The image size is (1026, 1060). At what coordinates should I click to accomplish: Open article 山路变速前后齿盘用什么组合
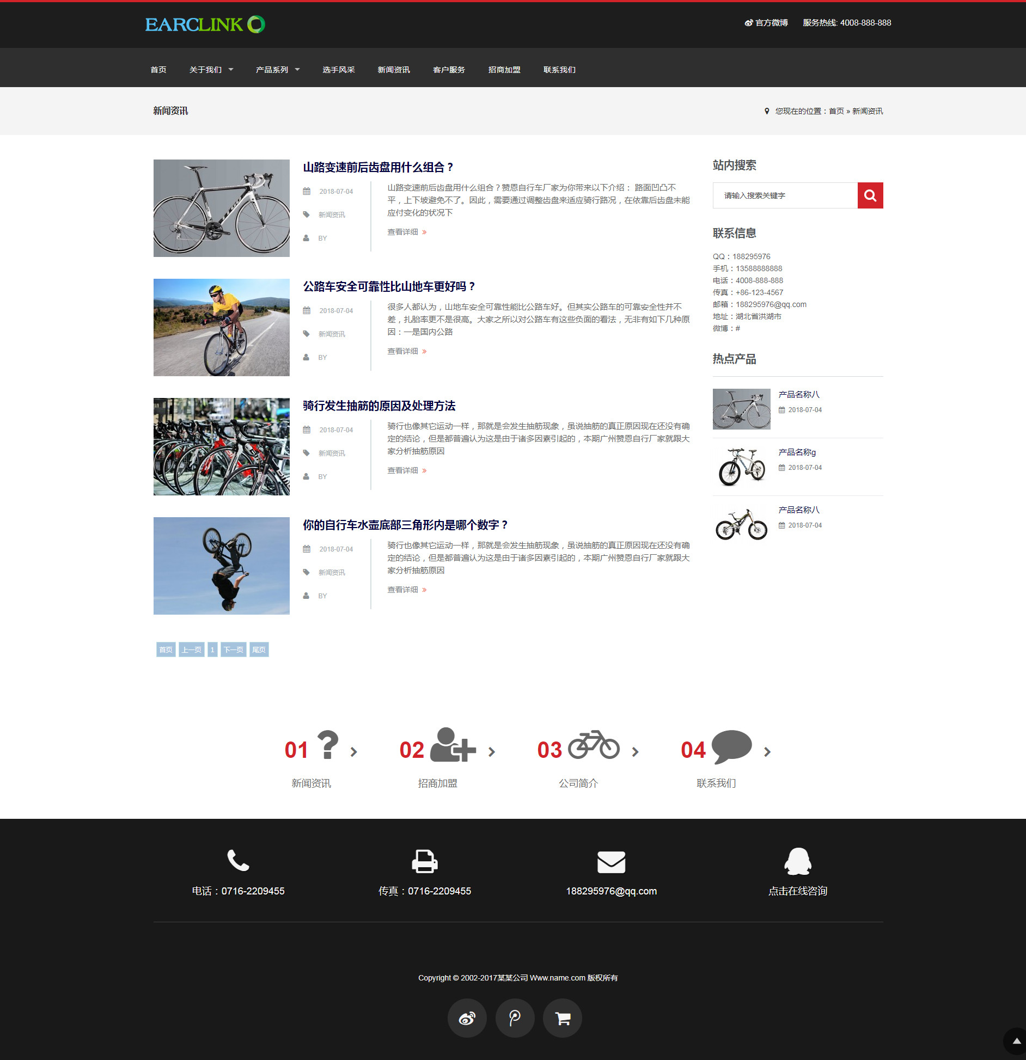tap(378, 167)
